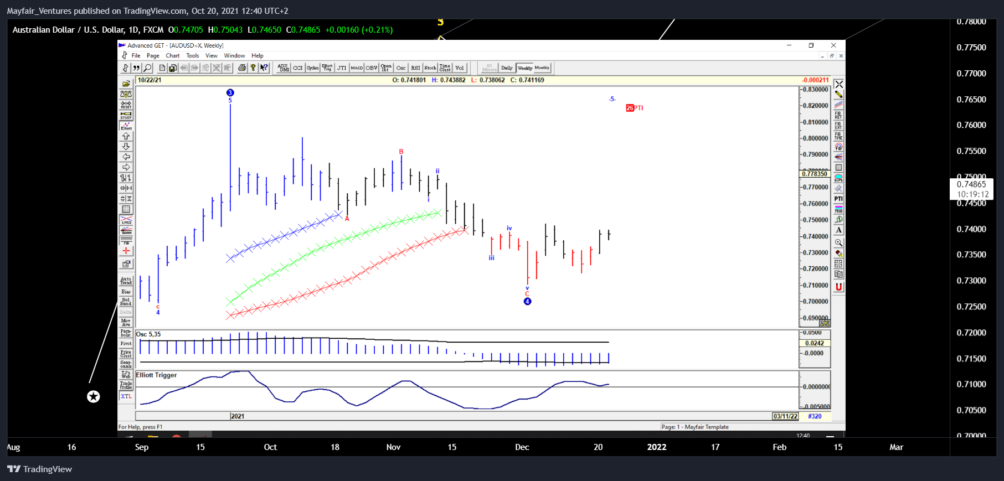This screenshot has height=481, width=1004.
Task: Click the XTL button
Action: (x=126, y=396)
